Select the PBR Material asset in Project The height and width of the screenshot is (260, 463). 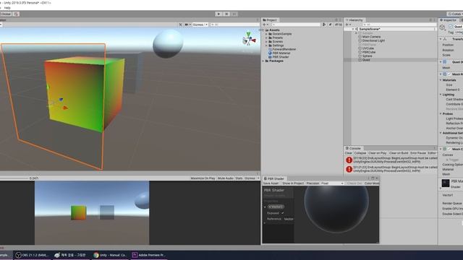pyautogui.click(x=279, y=53)
